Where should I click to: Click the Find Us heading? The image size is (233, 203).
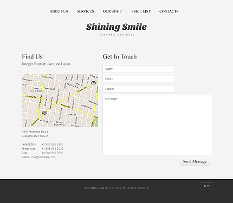point(32,56)
